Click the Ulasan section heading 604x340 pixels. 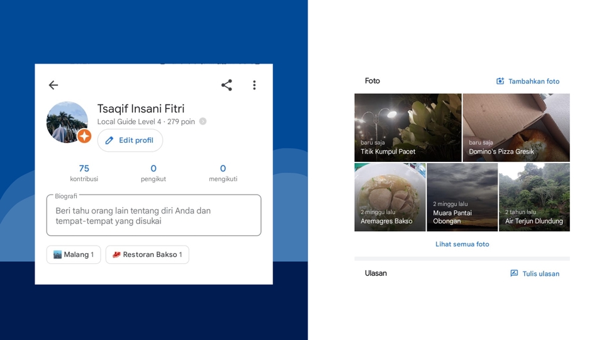(376, 273)
